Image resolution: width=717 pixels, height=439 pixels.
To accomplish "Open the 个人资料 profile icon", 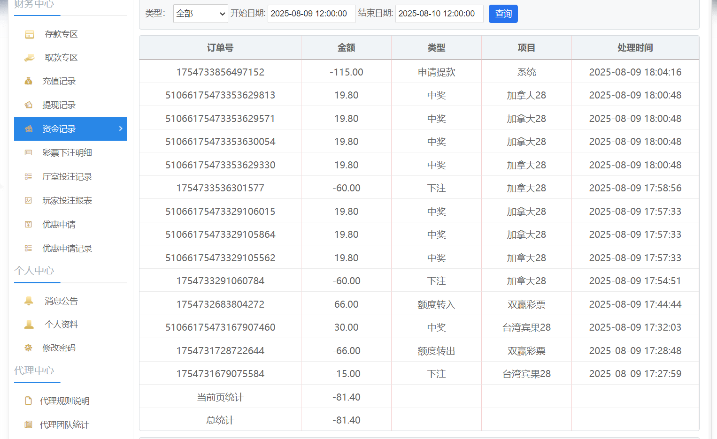I will [x=28, y=324].
